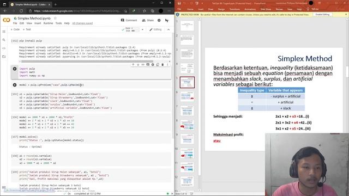The height and width of the screenshot is (196, 349).
Task: Select slide 1 thumbnail in PowerPoint
Action: 187,26
